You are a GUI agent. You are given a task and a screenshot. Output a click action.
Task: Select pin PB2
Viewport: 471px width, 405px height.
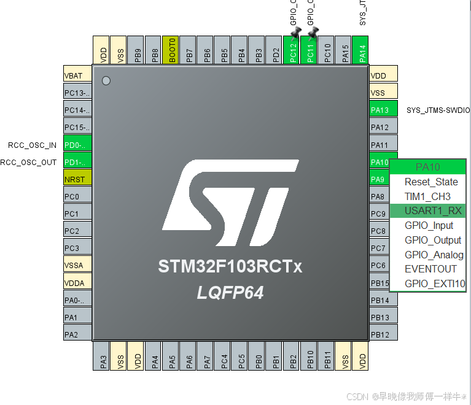coord(291,356)
